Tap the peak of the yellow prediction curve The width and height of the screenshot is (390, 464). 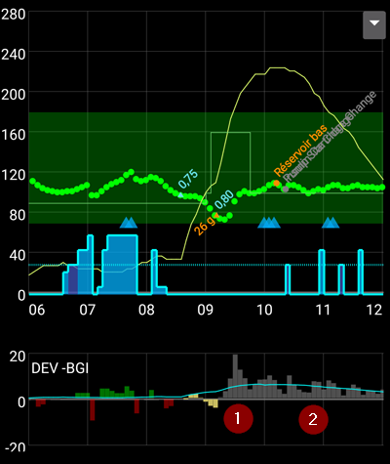click(276, 67)
